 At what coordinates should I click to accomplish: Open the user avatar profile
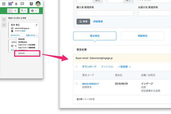tap(38, 3)
